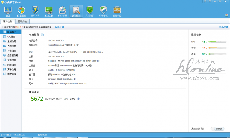This screenshot has height=138, width=230.
Task: Open the 杀毒专区 antivirus zone
Action: point(103,11)
